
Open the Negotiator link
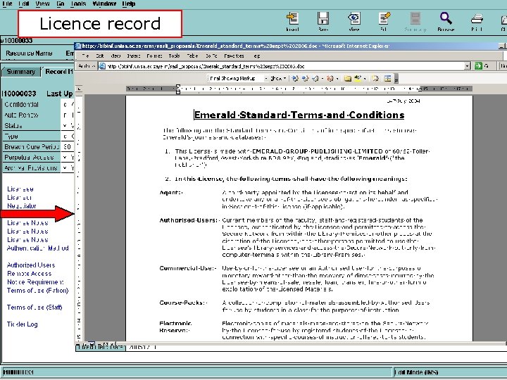click(21, 205)
